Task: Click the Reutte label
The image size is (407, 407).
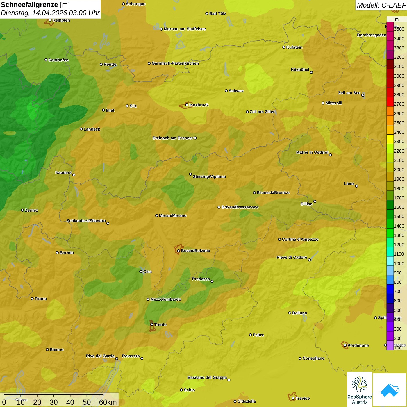Action: coord(110,64)
